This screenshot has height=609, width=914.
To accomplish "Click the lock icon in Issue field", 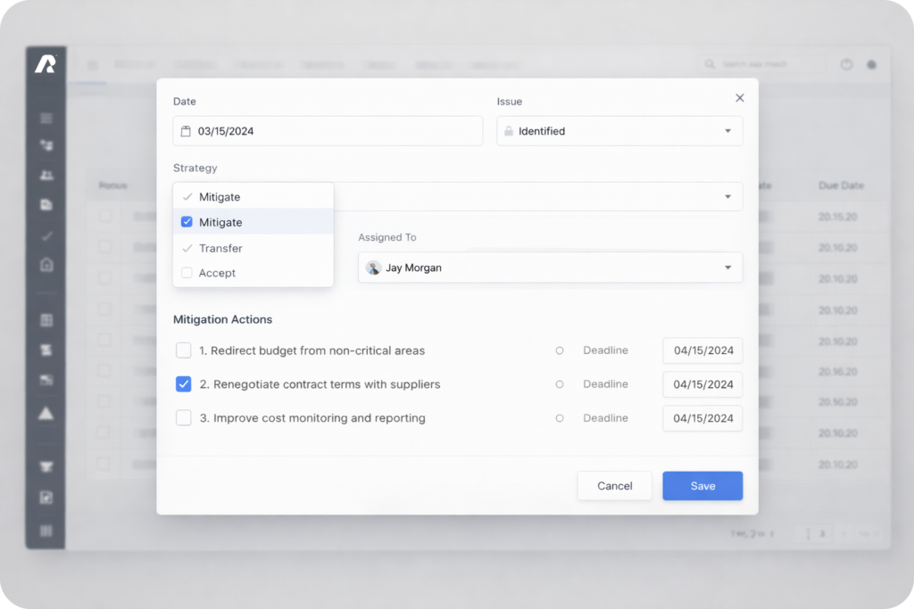I will click(x=508, y=131).
